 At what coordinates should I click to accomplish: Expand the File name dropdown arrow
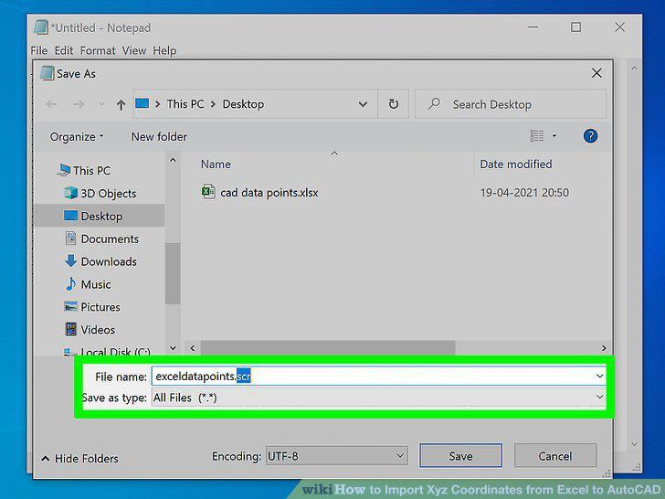point(599,376)
